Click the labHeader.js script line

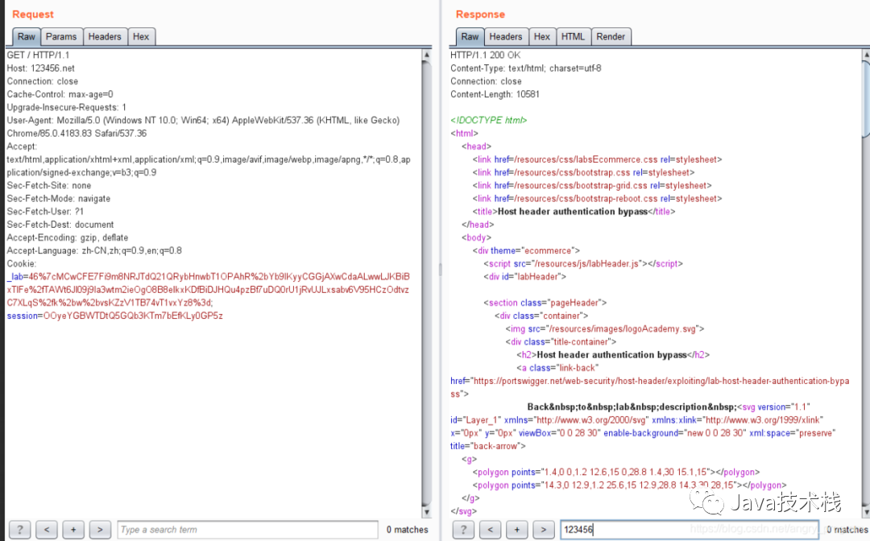583,263
